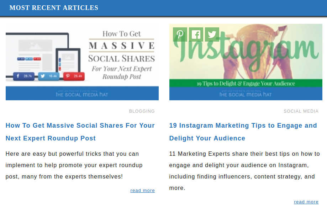
Task: Click the MOST RECENT ARTICLES header
Action: coord(54,7)
